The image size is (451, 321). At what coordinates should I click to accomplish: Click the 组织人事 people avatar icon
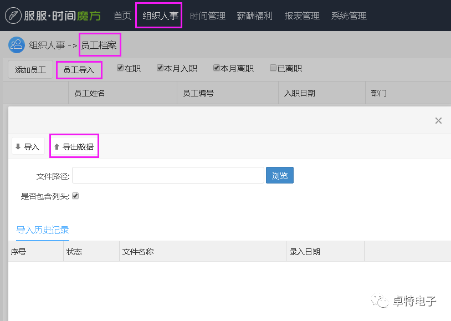[x=17, y=45]
